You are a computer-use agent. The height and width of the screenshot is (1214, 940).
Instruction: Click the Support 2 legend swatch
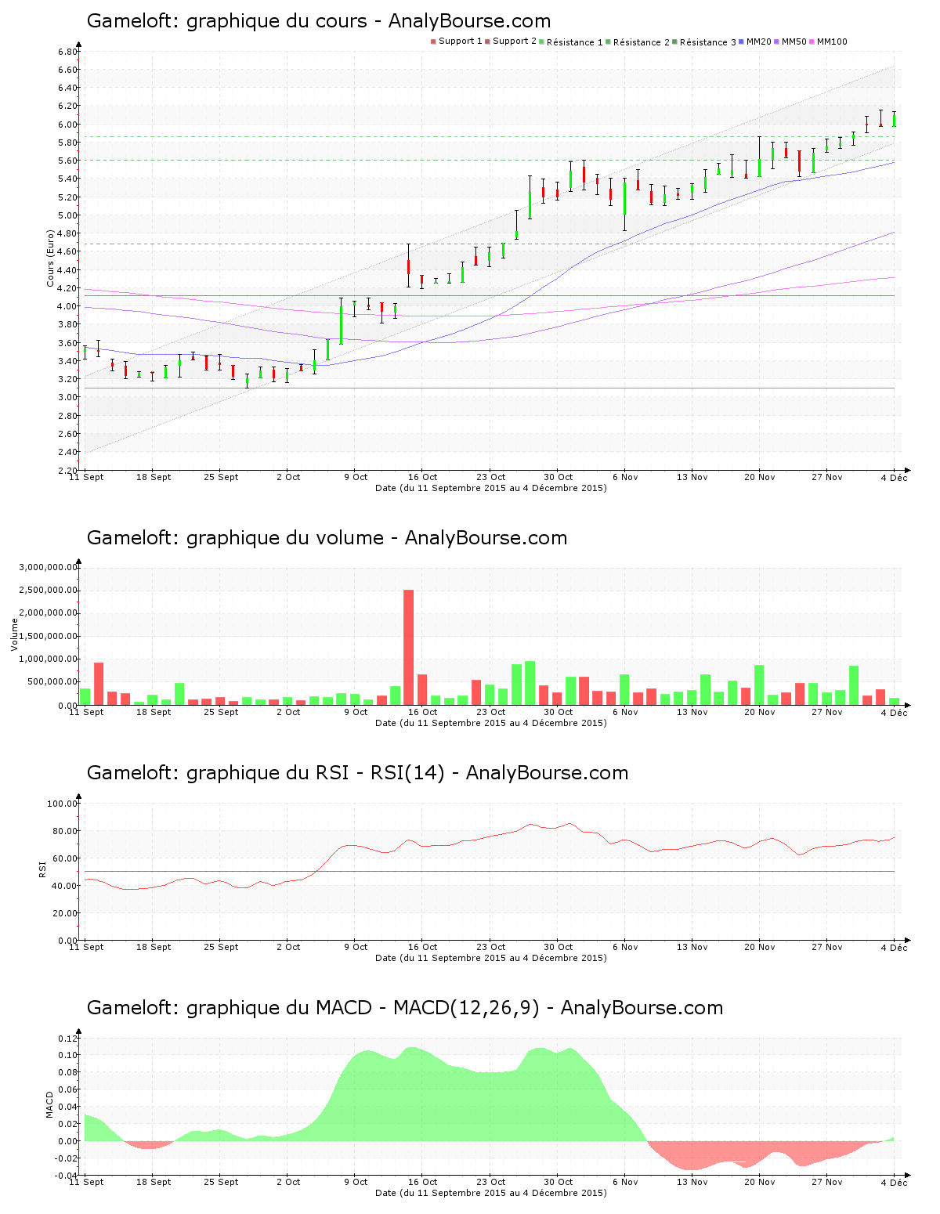487,42
